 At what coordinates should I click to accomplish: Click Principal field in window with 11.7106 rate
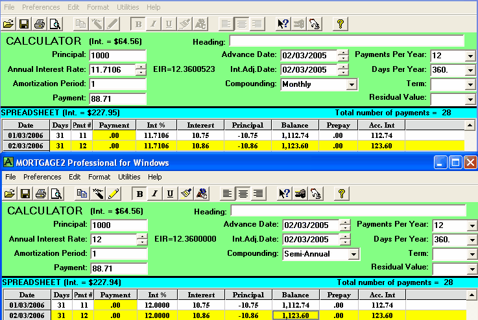click(117, 55)
